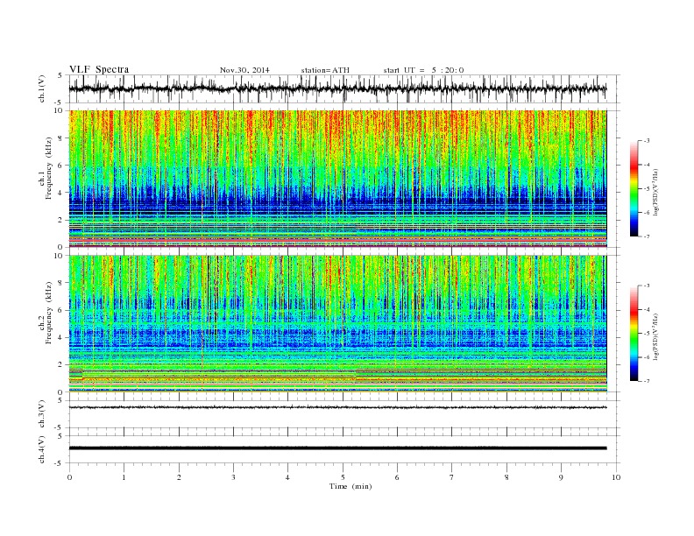Viewport: 694px width, 536px height.
Task: Click the 1 minute tick label
Action: pyautogui.click(x=124, y=477)
